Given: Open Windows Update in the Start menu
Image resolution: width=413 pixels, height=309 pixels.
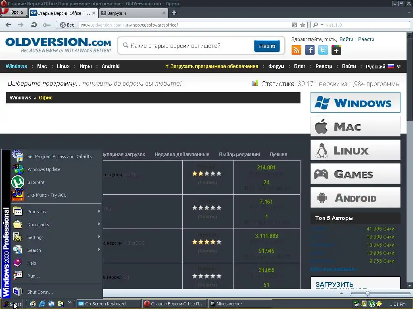Looking at the screenshot, I should click(56, 169).
